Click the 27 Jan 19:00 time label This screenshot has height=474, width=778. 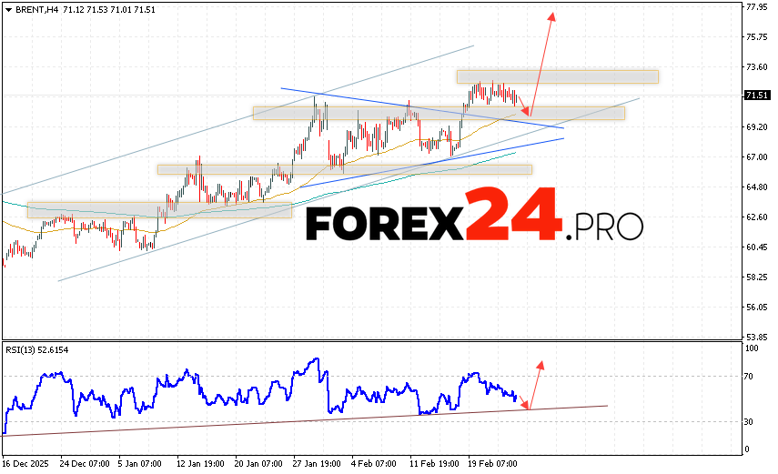point(317,464)
